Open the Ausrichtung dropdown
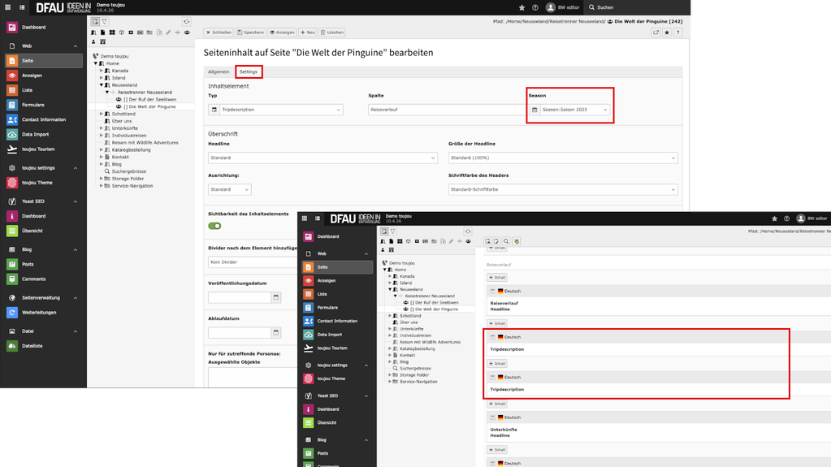 tap(229, 189)
